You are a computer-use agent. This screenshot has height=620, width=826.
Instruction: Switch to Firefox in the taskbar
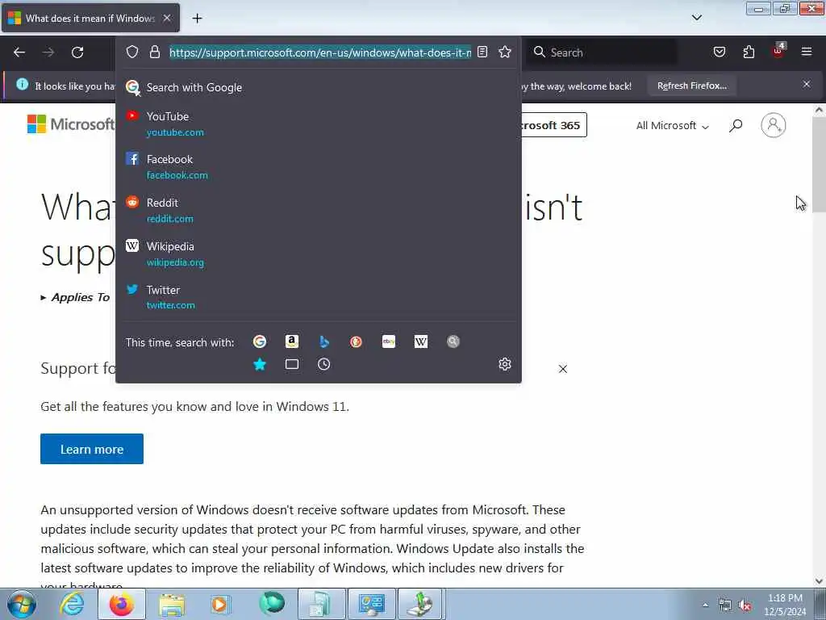(122, 604)
